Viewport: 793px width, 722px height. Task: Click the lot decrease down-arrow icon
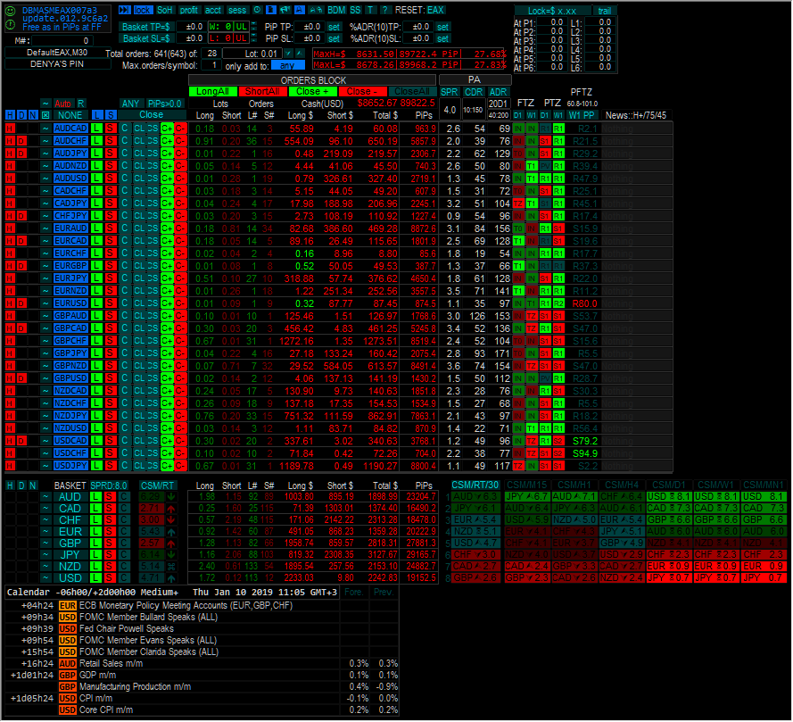[288, 54]
